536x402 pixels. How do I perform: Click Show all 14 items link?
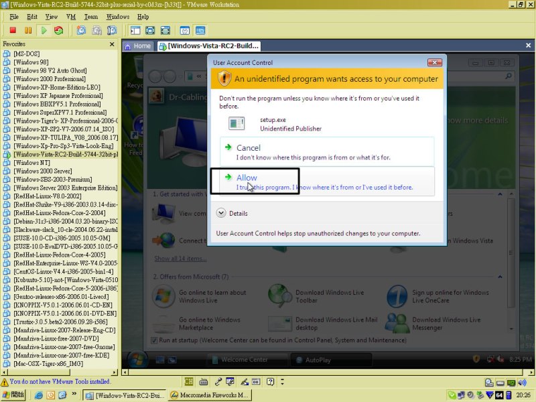tap(180, 259)
